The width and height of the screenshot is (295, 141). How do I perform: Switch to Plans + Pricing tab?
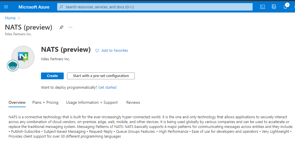pos(45,102)
